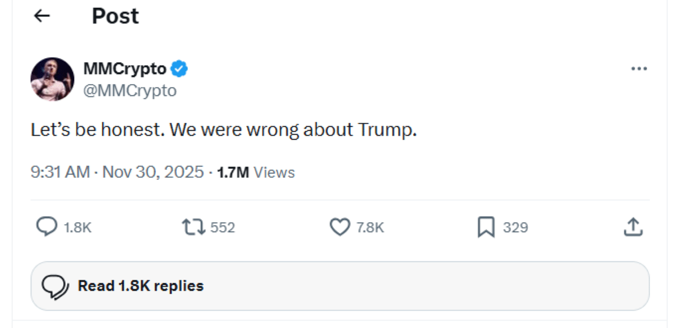Reply to MMCrypto's post
673x328 pixels.
[48, 227]
